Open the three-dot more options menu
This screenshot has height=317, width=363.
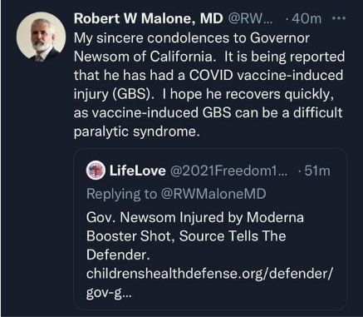click(339, 18)
